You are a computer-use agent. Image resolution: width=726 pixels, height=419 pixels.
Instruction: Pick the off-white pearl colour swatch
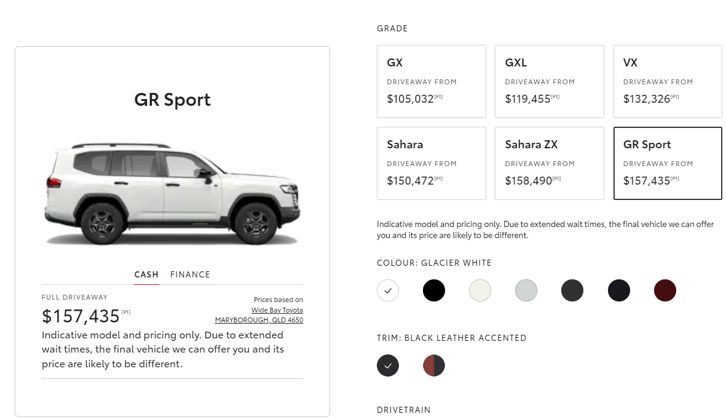480,290
